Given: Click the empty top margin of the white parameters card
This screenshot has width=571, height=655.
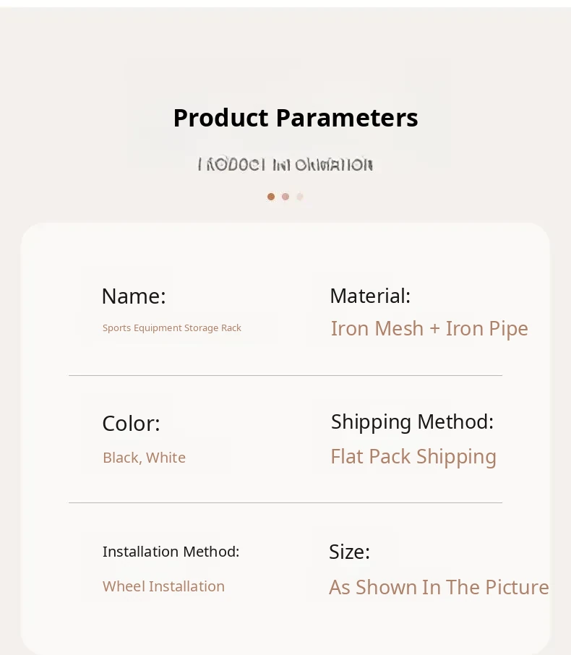Looking at the screenshot, I should (x=285, y=244).
